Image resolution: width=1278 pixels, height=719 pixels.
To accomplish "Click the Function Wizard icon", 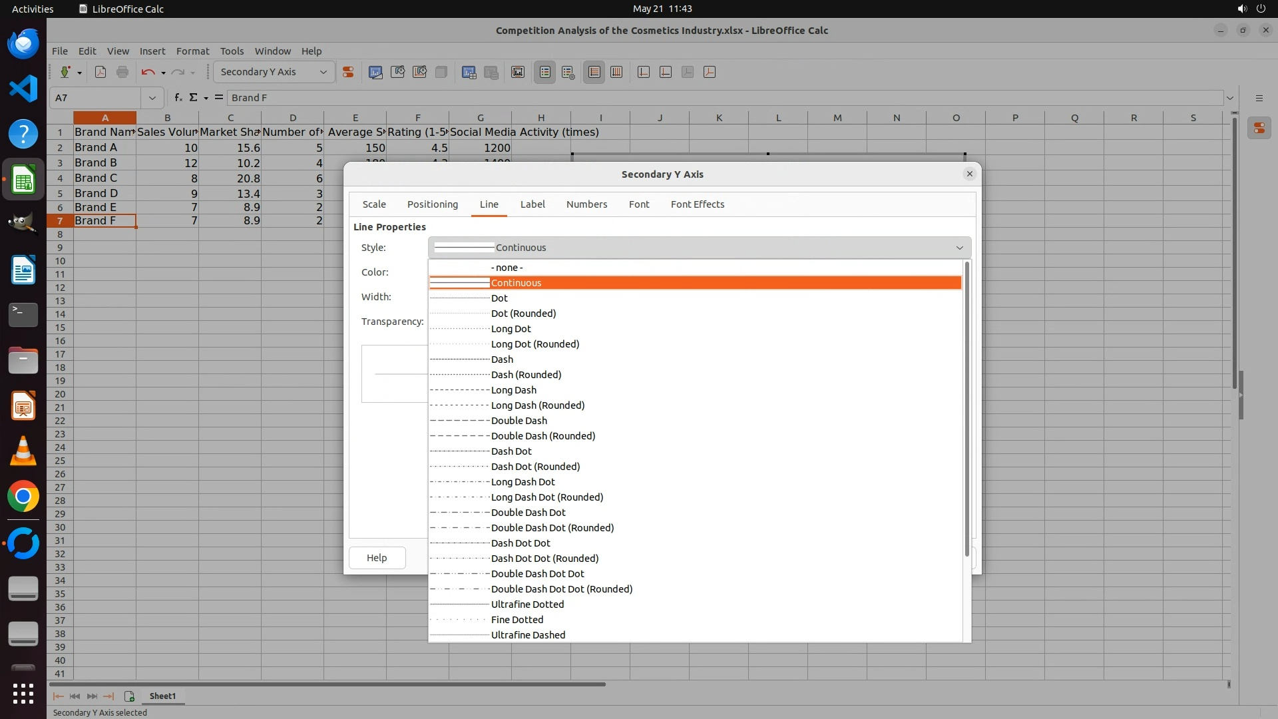I will pyautogui.click(x=178, y=98).
